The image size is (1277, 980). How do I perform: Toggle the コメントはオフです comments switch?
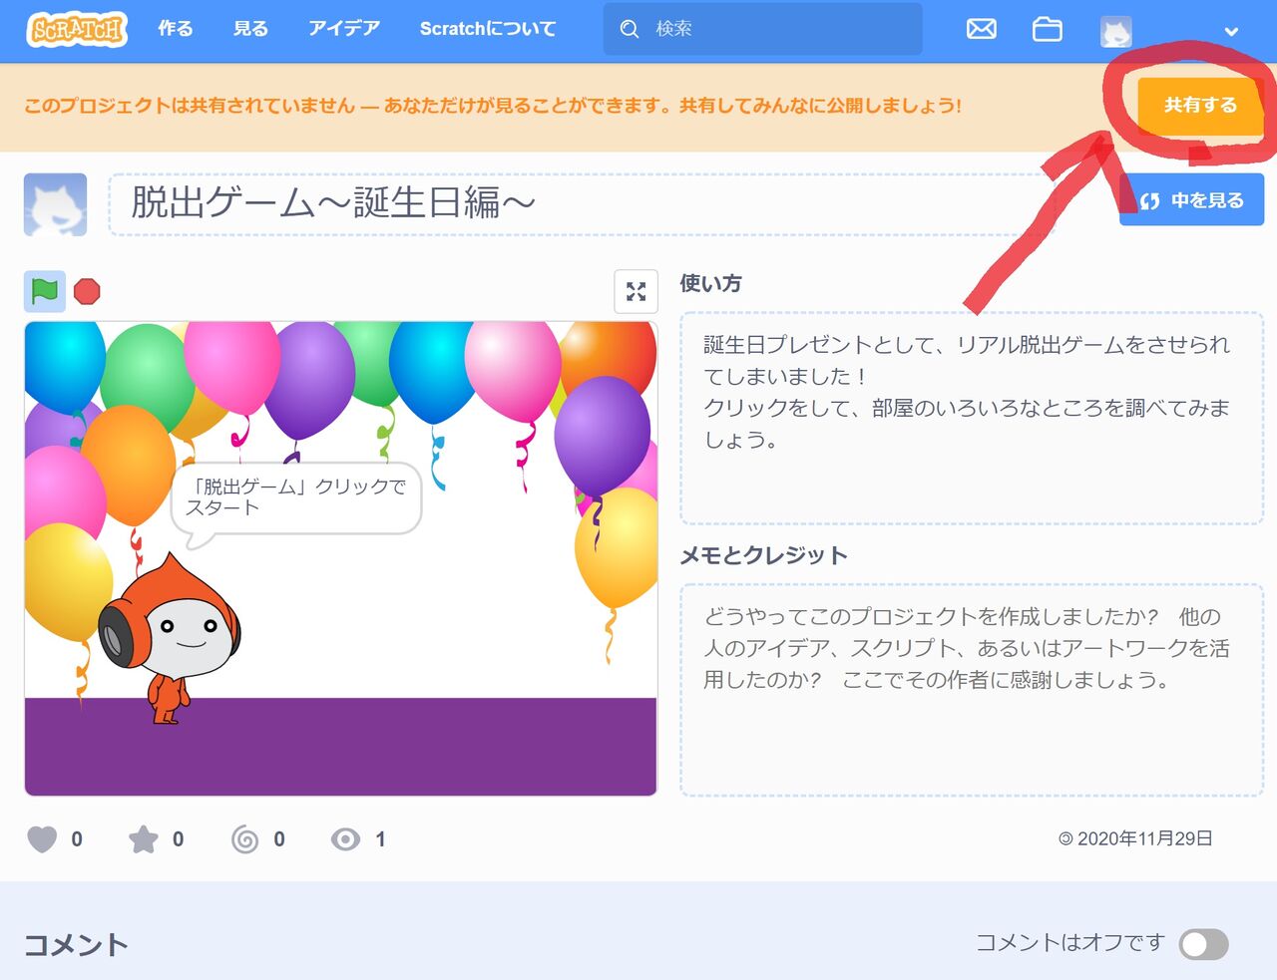(1203, 944)
